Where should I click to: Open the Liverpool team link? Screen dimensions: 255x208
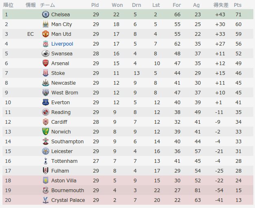pyautogui.click(x=62, y=44)
